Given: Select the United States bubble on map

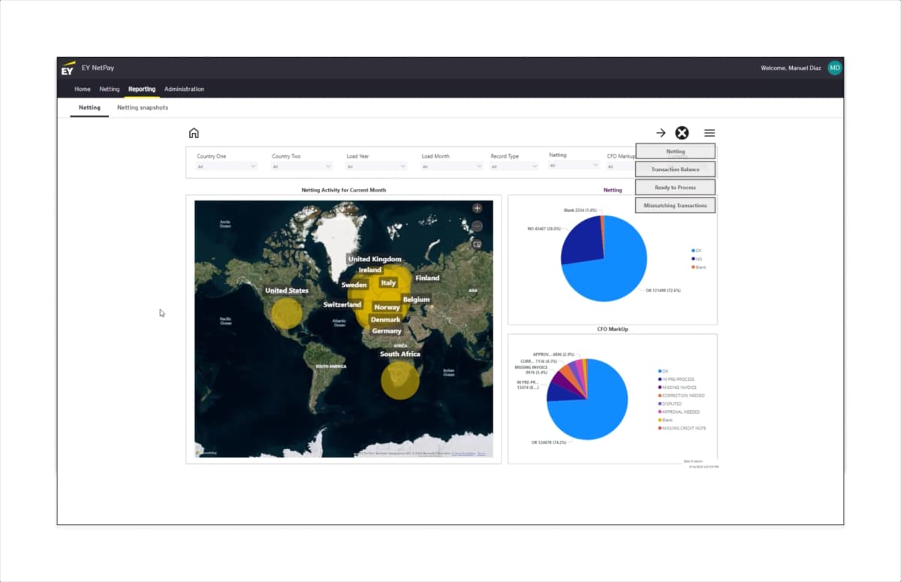Looking at the screenshot, I should tap(286, 312).
